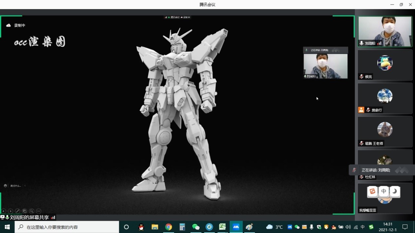The image size is (415, 233).
Task: Click the Windows search box
Action: 67,227
